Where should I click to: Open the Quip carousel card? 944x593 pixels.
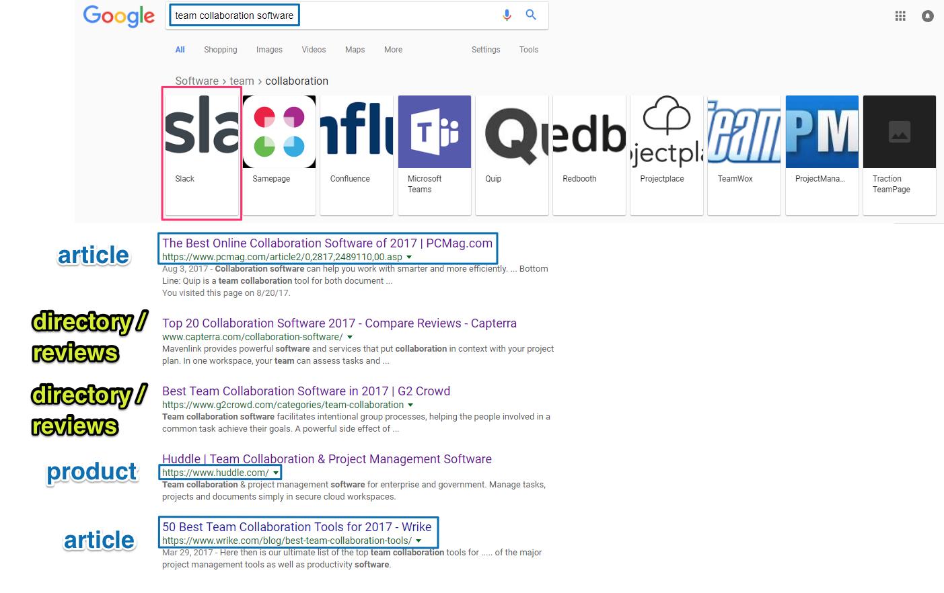coord(512,155)
